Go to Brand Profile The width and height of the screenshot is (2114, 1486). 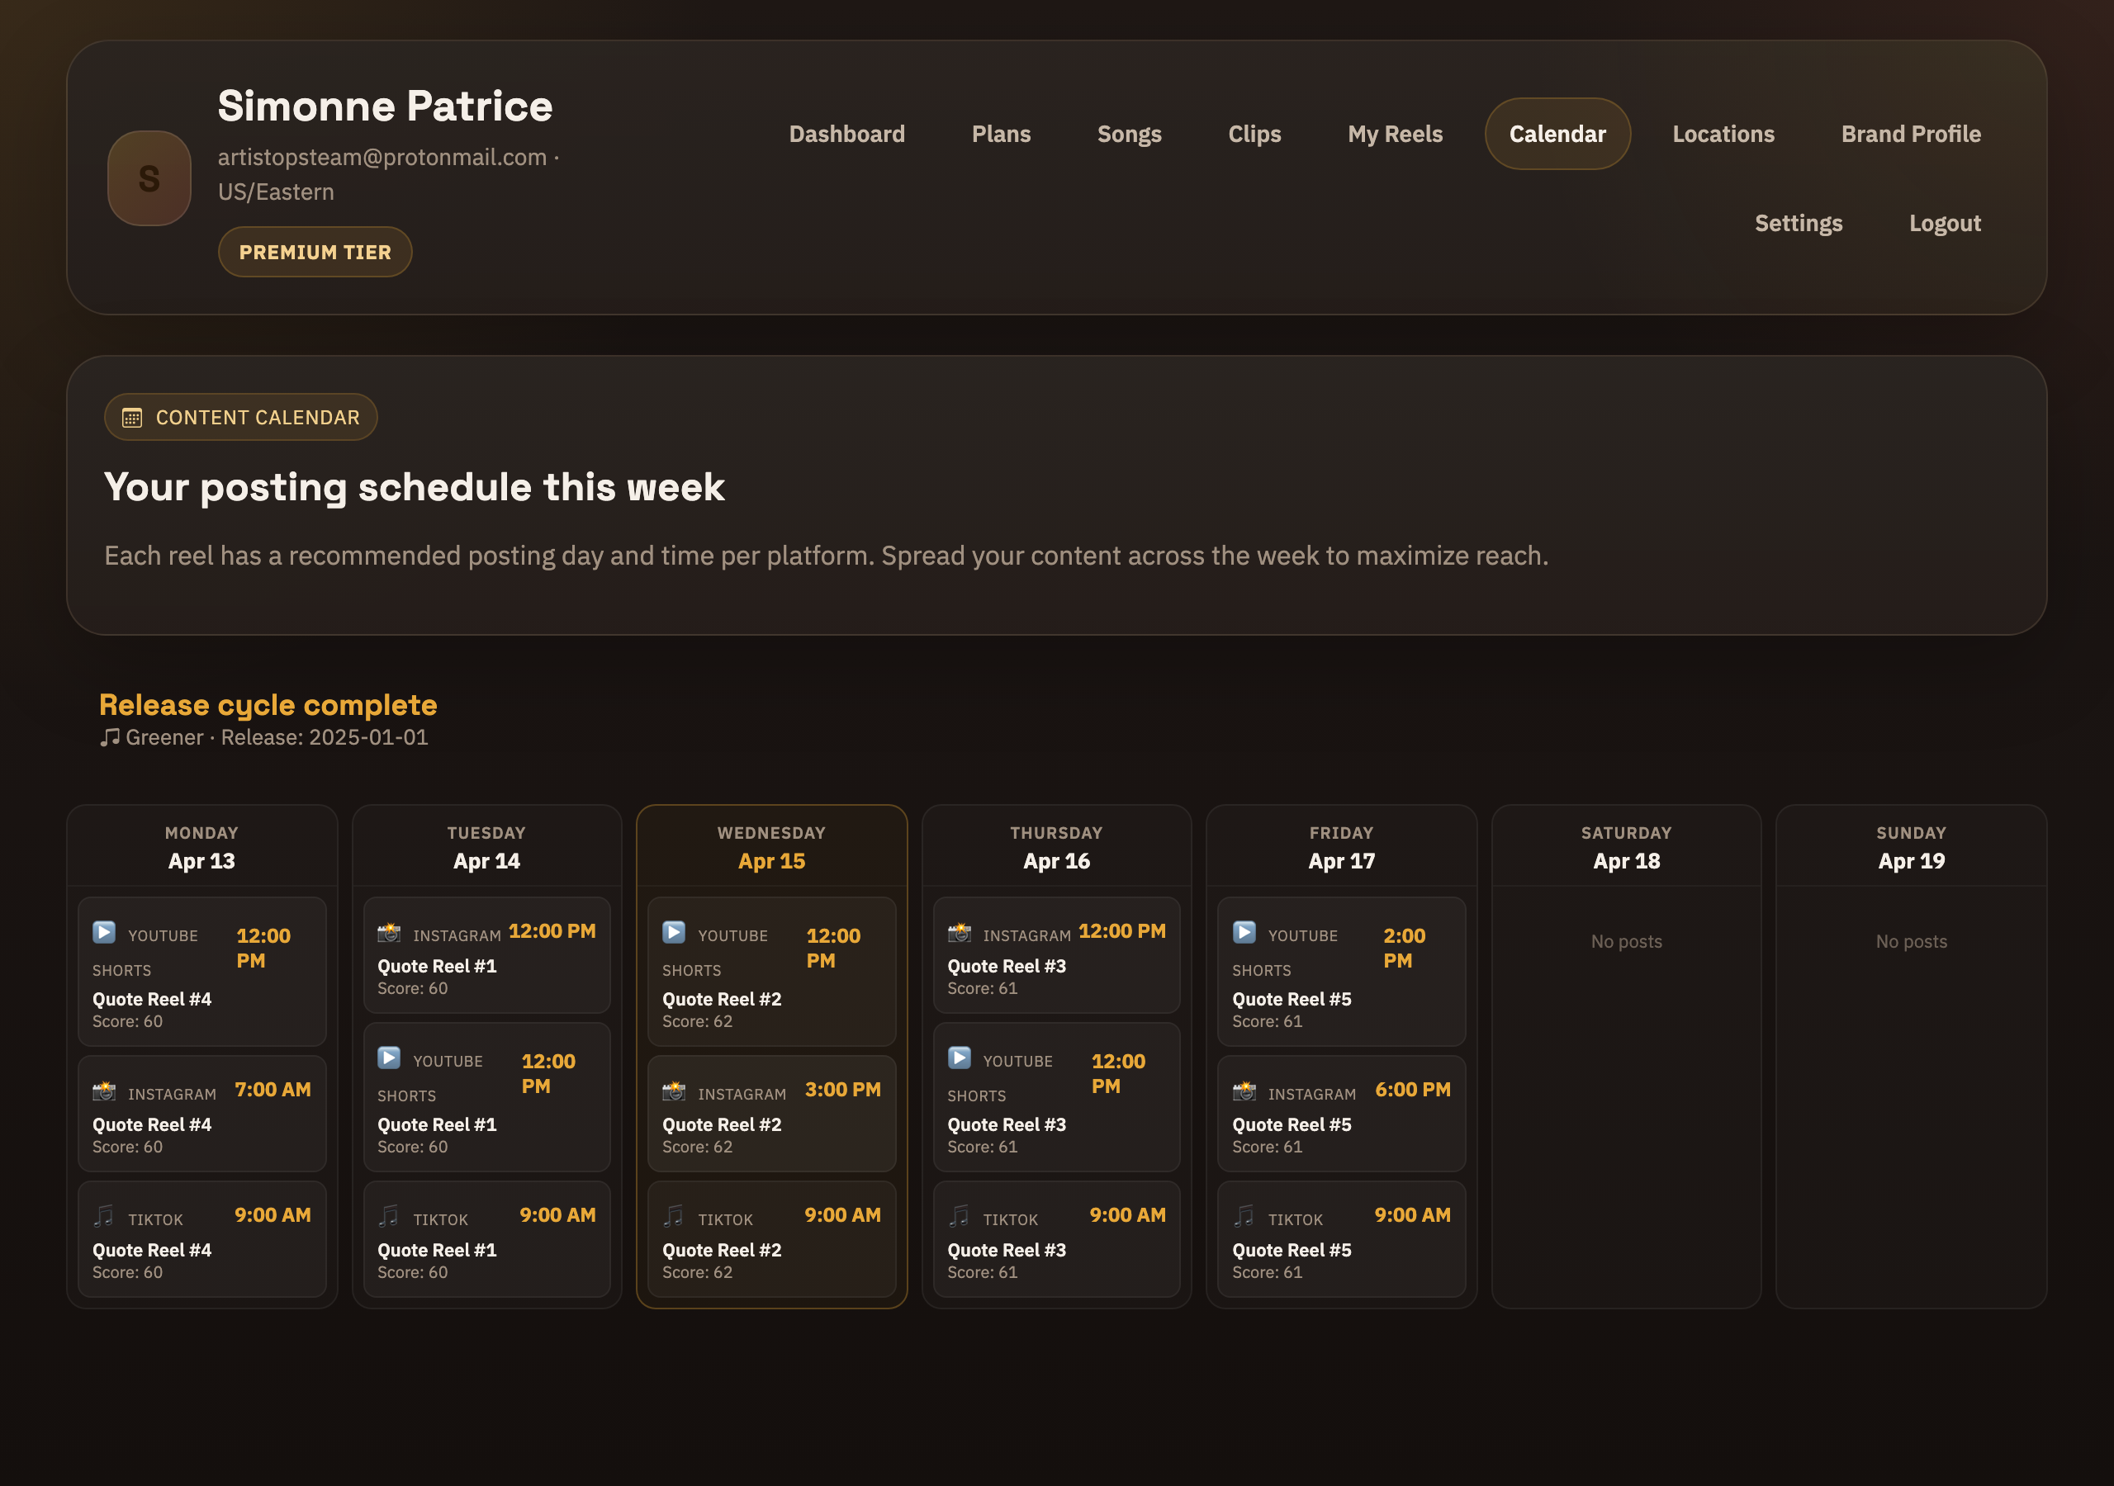point(1912,134)
